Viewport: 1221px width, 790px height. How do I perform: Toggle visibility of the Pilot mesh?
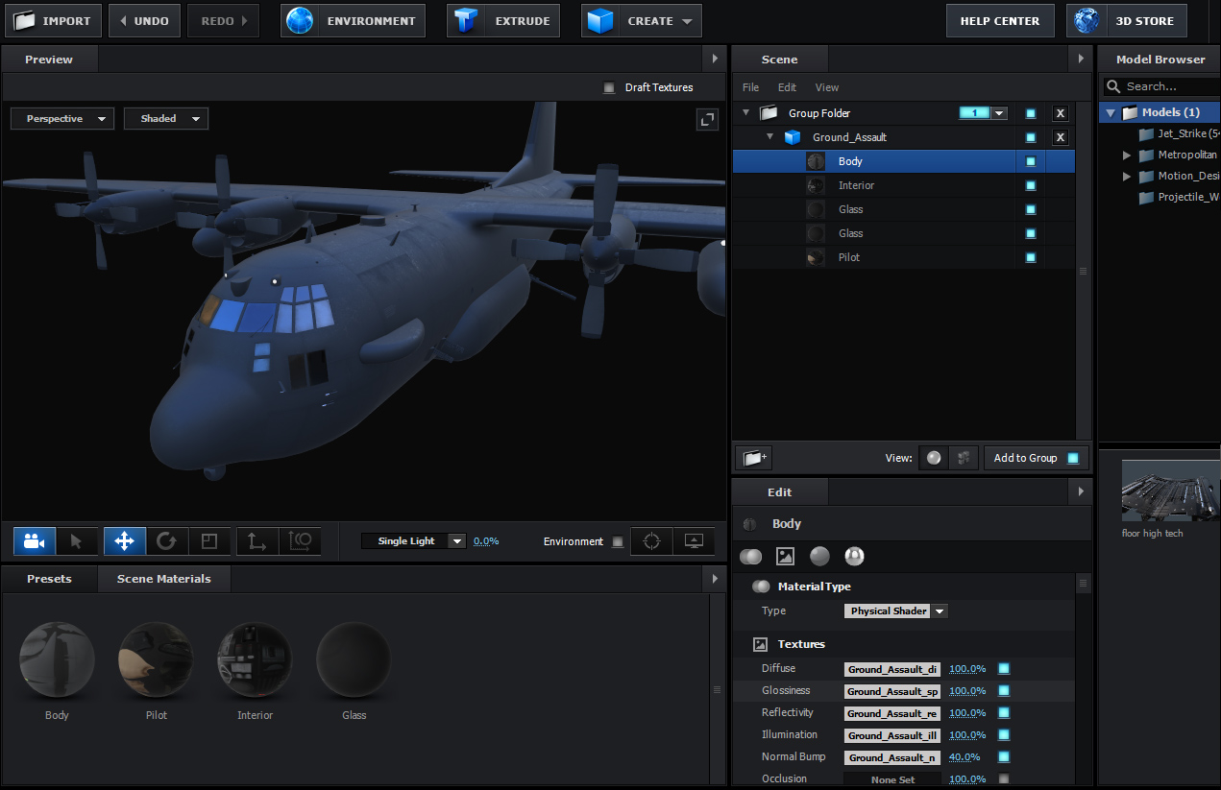[x=1031, y=257]
